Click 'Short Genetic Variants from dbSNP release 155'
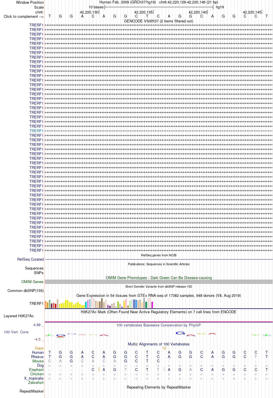The image size is (273, 398). [159, 287]
